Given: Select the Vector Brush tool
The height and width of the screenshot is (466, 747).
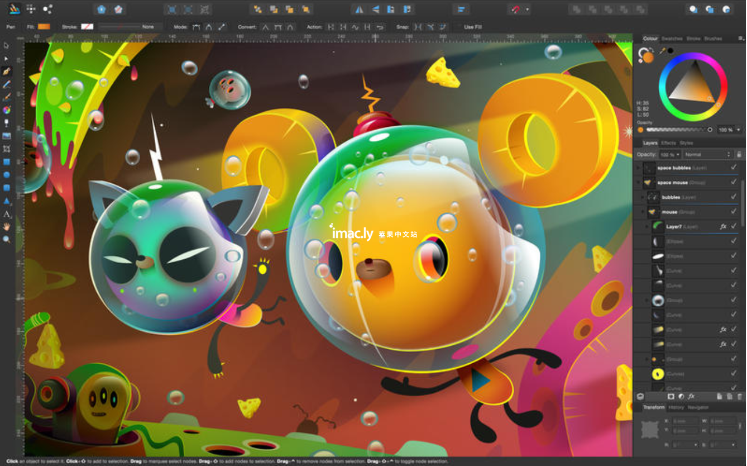Looking at the screenshot, I should click(7, 97).
